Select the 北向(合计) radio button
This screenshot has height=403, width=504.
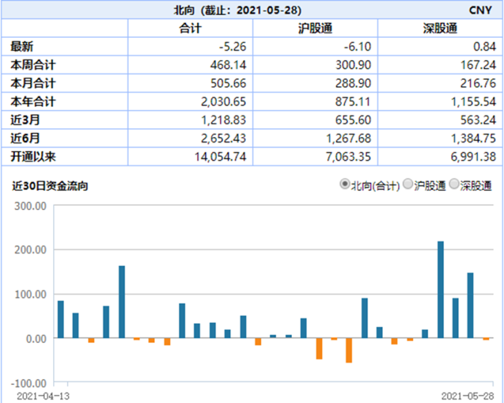[x=345, y=185]
